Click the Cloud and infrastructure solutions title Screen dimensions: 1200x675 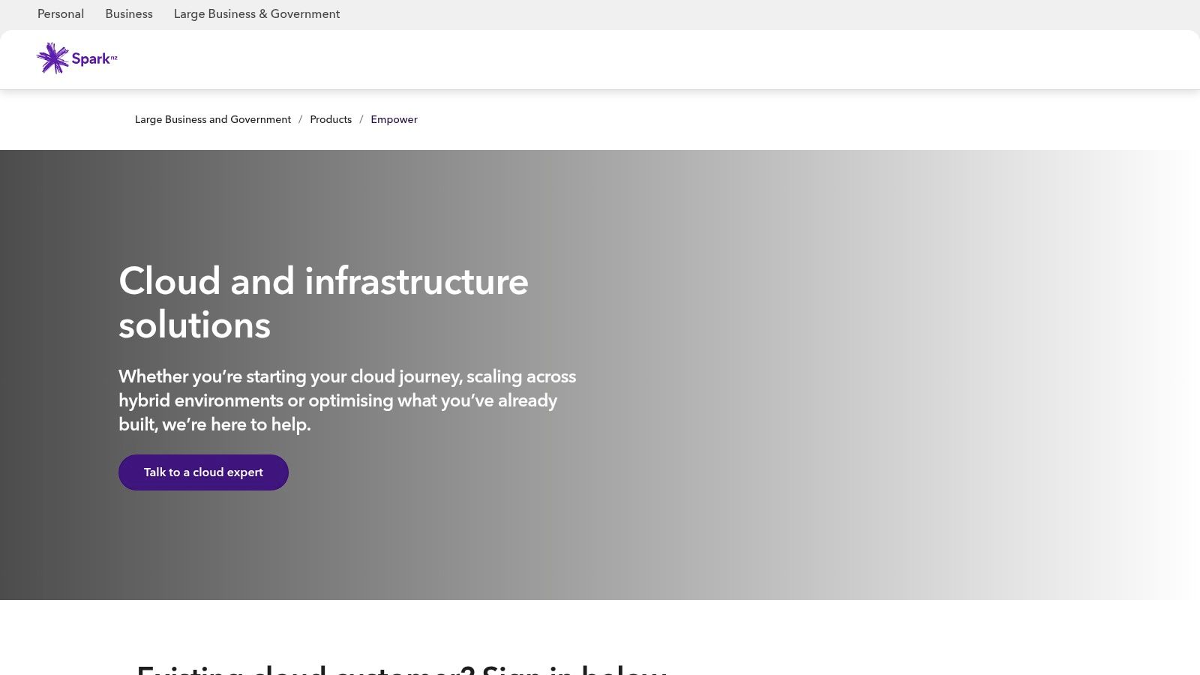tap(323, 304)
